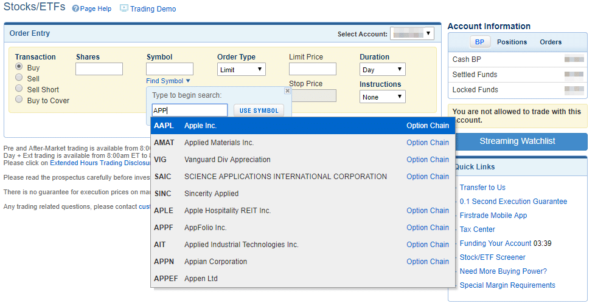
Task: Select VIG Vanguard Div Appreciation result
Action: 303,160
